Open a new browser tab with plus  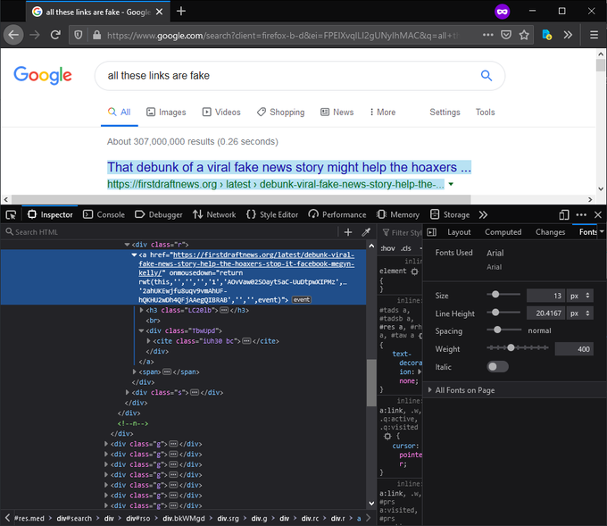coord(181,12)
